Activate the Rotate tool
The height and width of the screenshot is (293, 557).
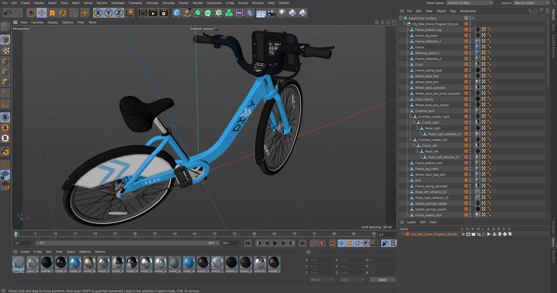[63, 13]
